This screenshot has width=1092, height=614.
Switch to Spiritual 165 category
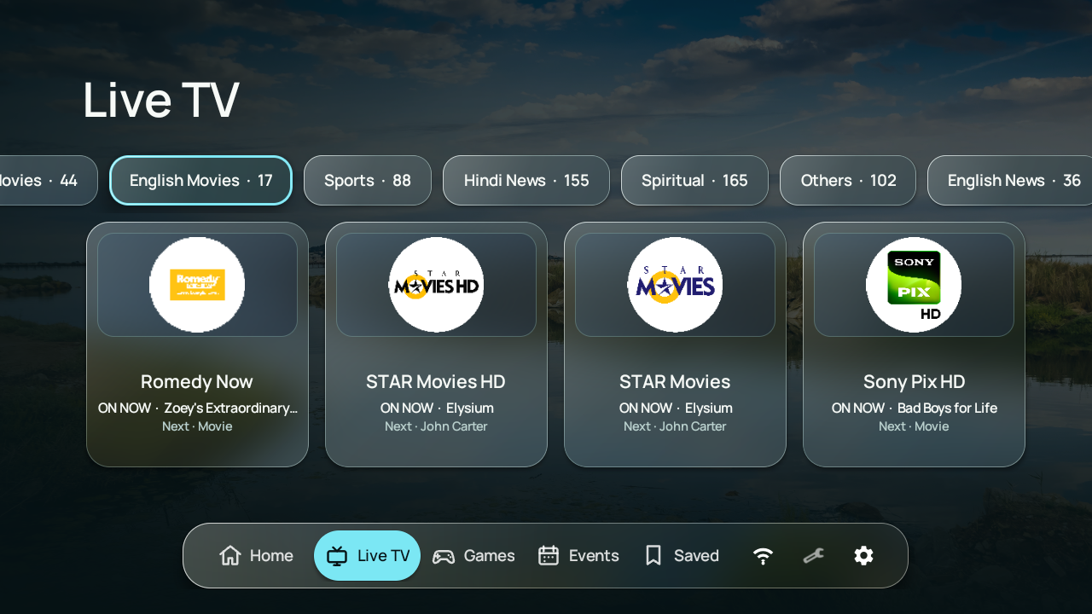tap(694, 181)
